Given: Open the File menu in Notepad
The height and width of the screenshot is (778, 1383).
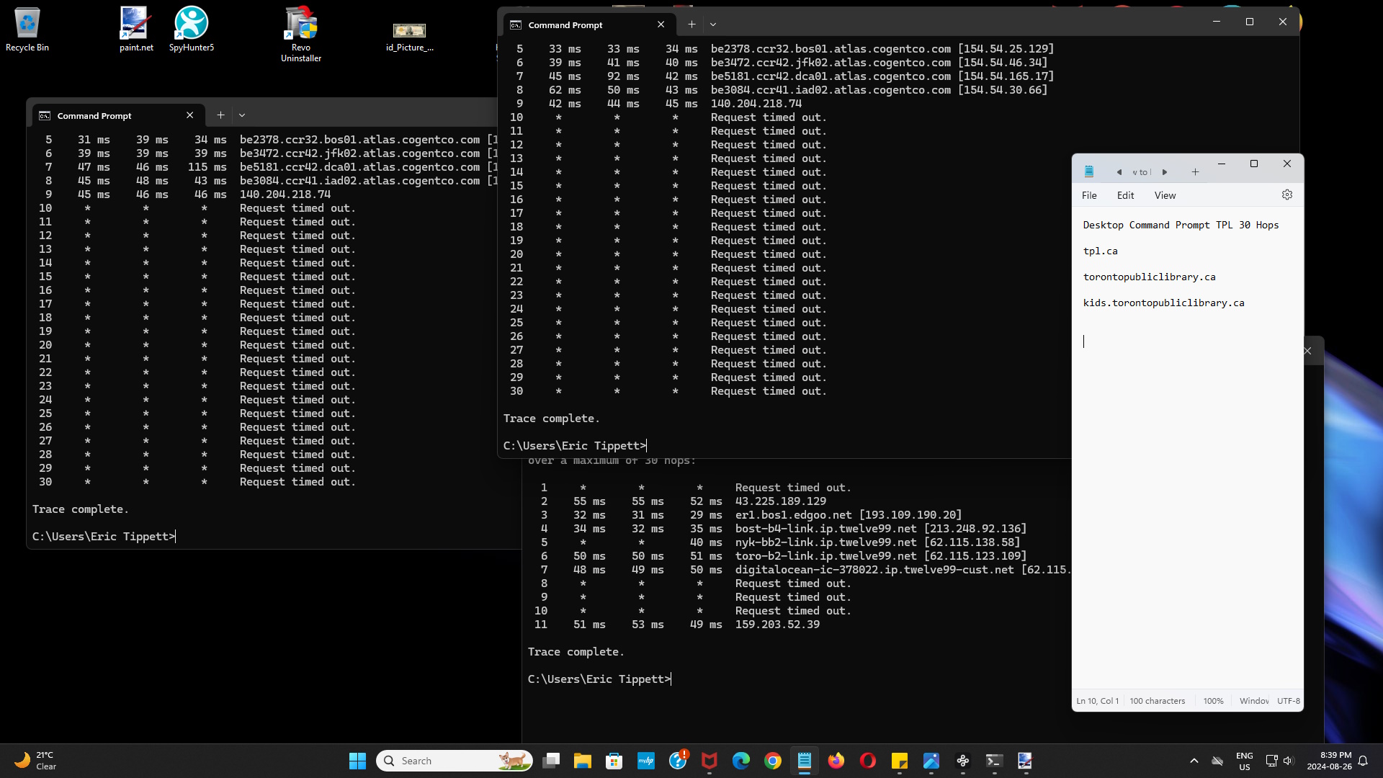Looking at the screenshot, I should point(1089,195).
